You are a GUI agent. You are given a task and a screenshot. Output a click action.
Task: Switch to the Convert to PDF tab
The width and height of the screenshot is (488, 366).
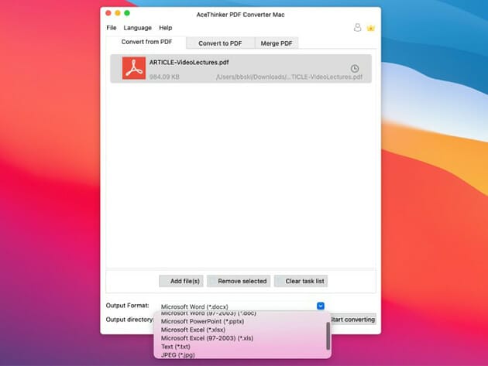coord(220,43)
